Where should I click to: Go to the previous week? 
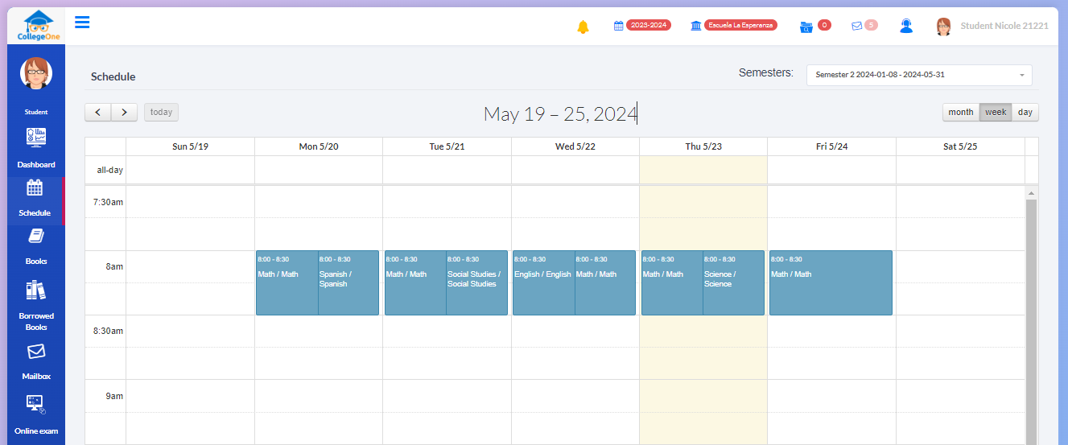click(98, 113)
